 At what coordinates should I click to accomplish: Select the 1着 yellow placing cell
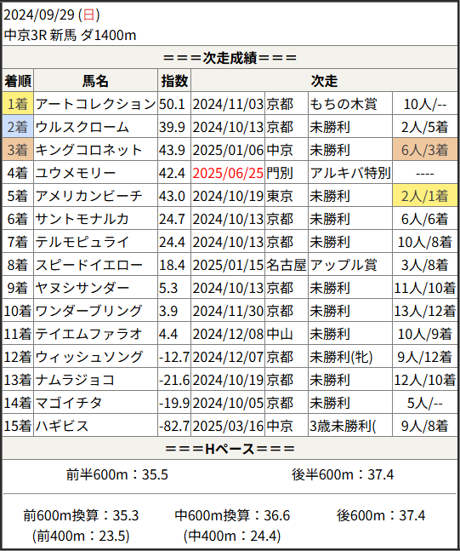click(18, 104)
